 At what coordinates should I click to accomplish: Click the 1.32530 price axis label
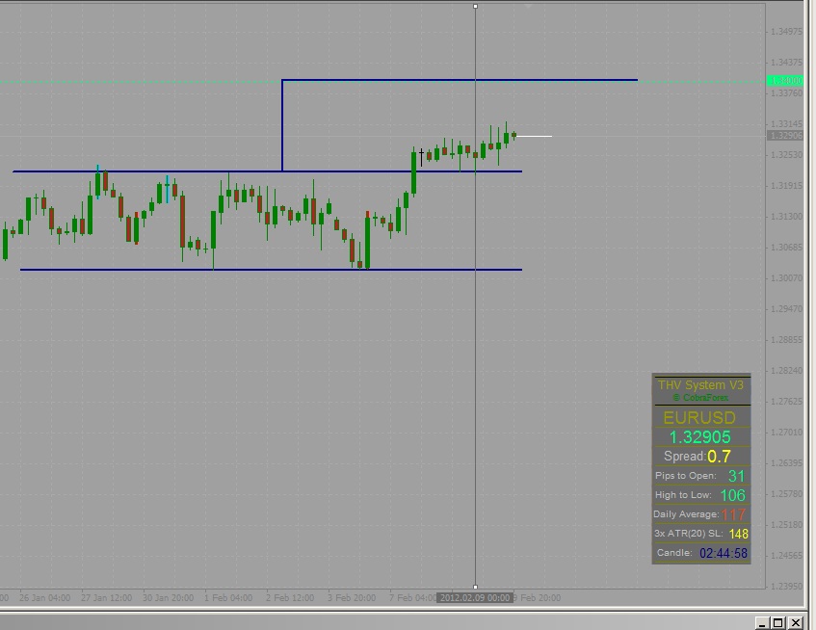coord(786,155)
